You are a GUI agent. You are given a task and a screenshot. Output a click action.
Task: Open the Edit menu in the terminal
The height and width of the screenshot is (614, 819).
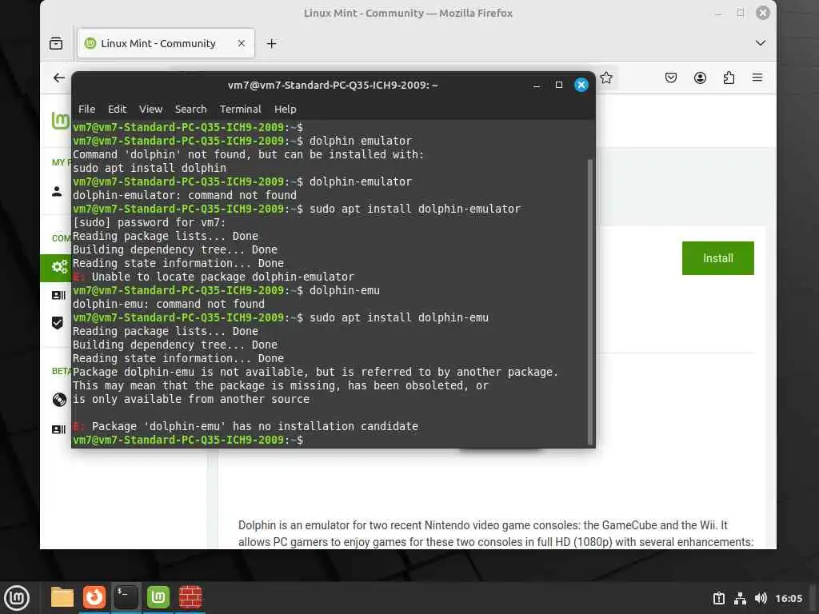[x=117, y=109]
